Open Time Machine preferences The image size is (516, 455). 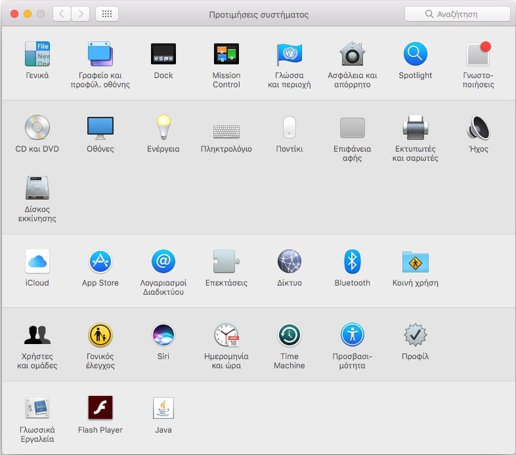(290, 335)
